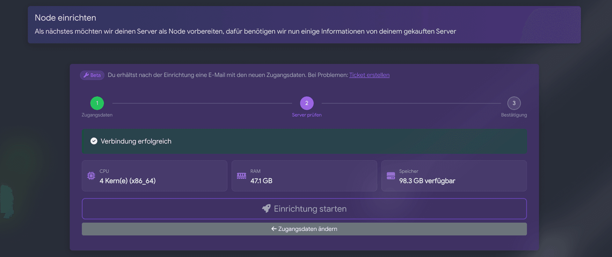Click the '98.3 GB verfügbar' storage value
The image size is (612, 257).
click(x=427, y=181)
